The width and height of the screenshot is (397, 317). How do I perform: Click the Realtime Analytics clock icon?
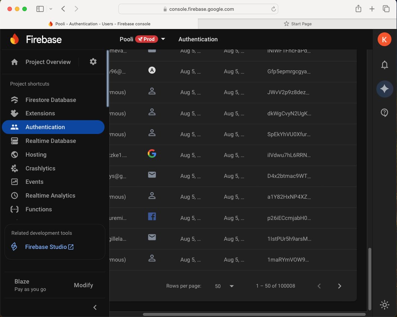click(x=15, y=195)
